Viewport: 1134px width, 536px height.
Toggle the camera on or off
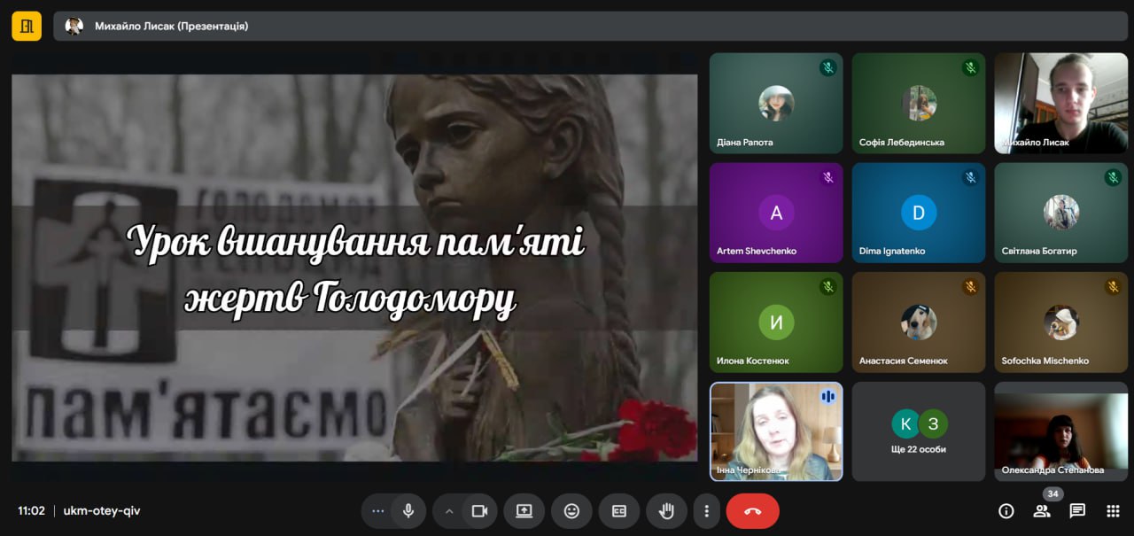(x=479, y=511)
